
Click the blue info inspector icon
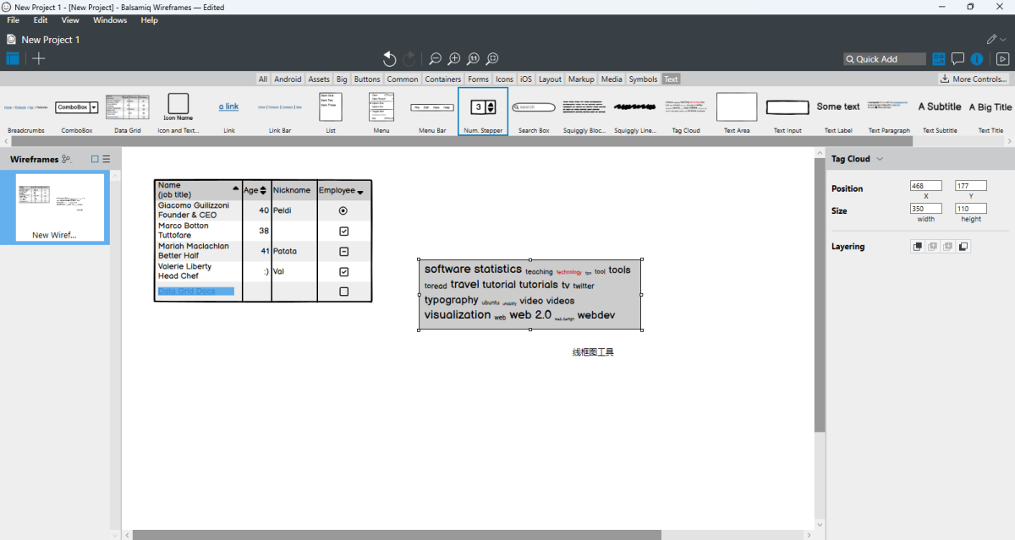977,59
